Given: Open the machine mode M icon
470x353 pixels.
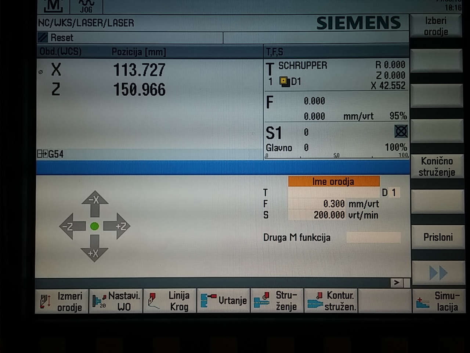Looking at the screenshot, I should click(54, 6).
